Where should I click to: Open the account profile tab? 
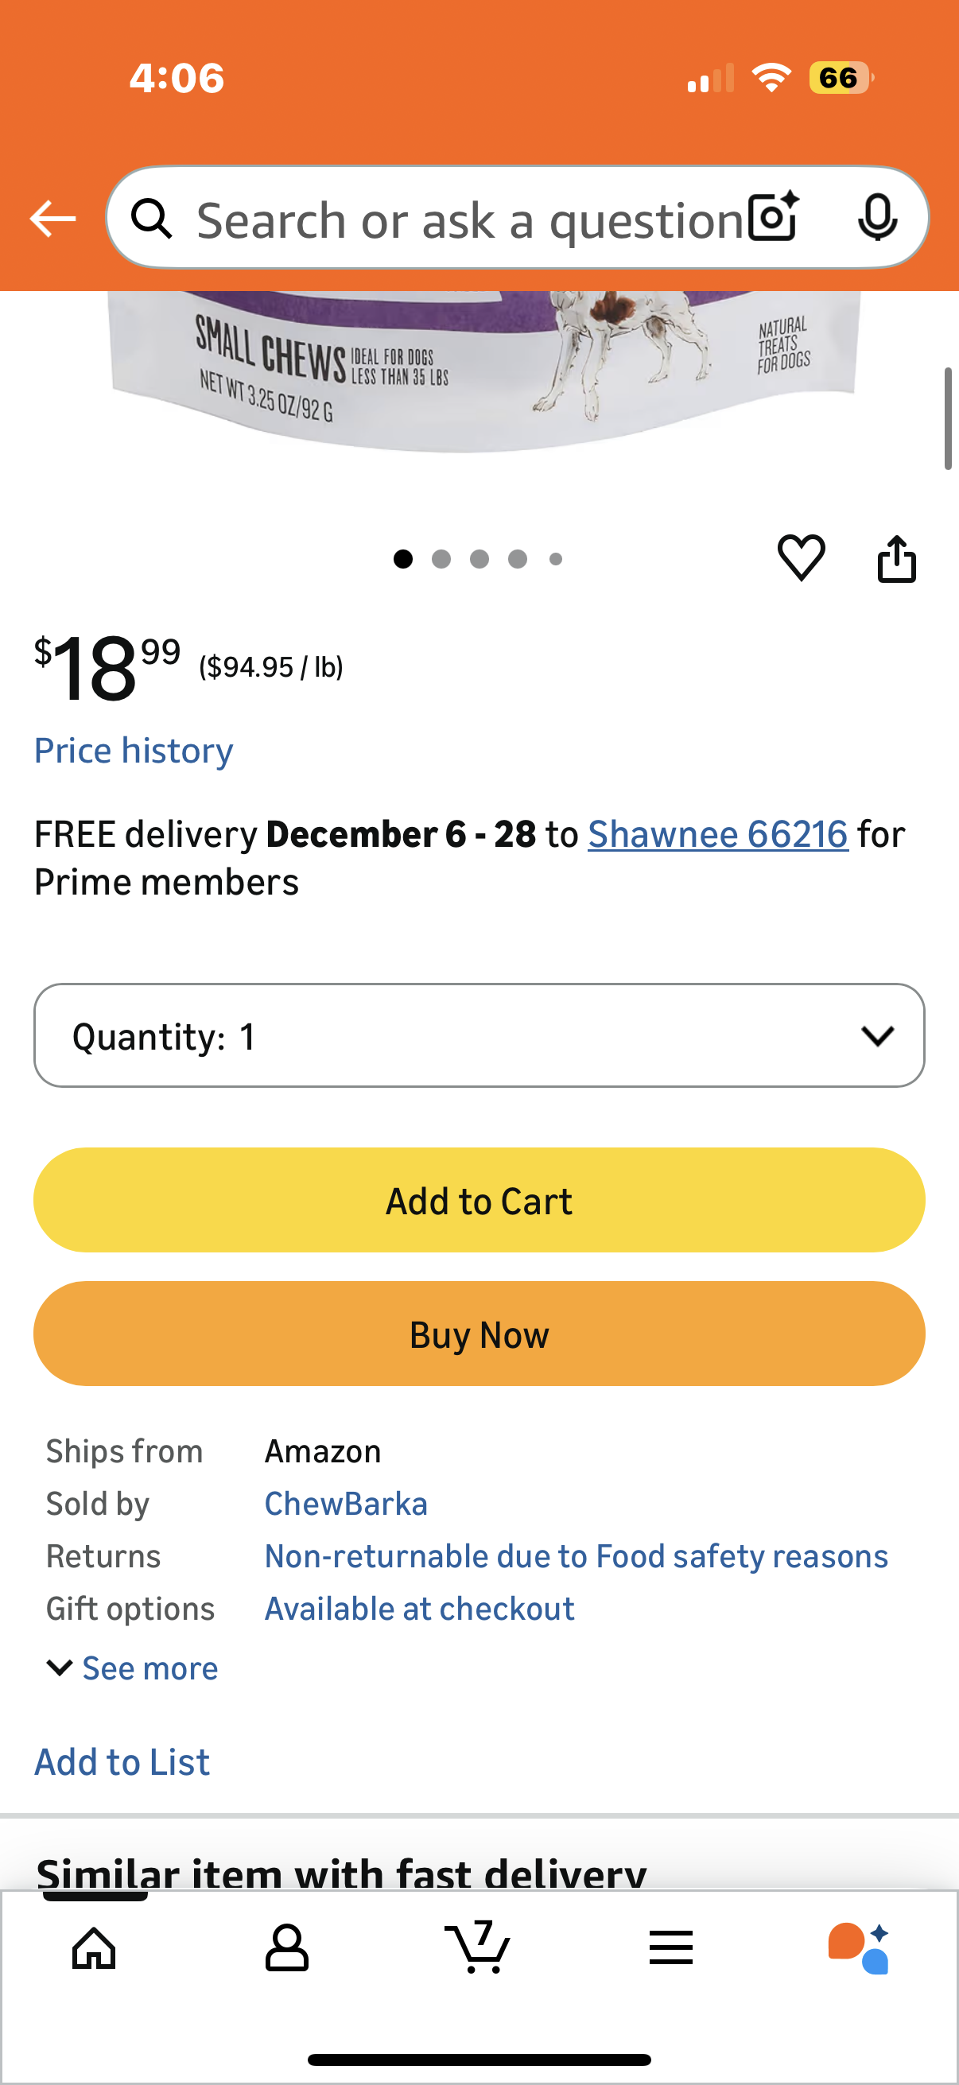(x=286, y=1947)
